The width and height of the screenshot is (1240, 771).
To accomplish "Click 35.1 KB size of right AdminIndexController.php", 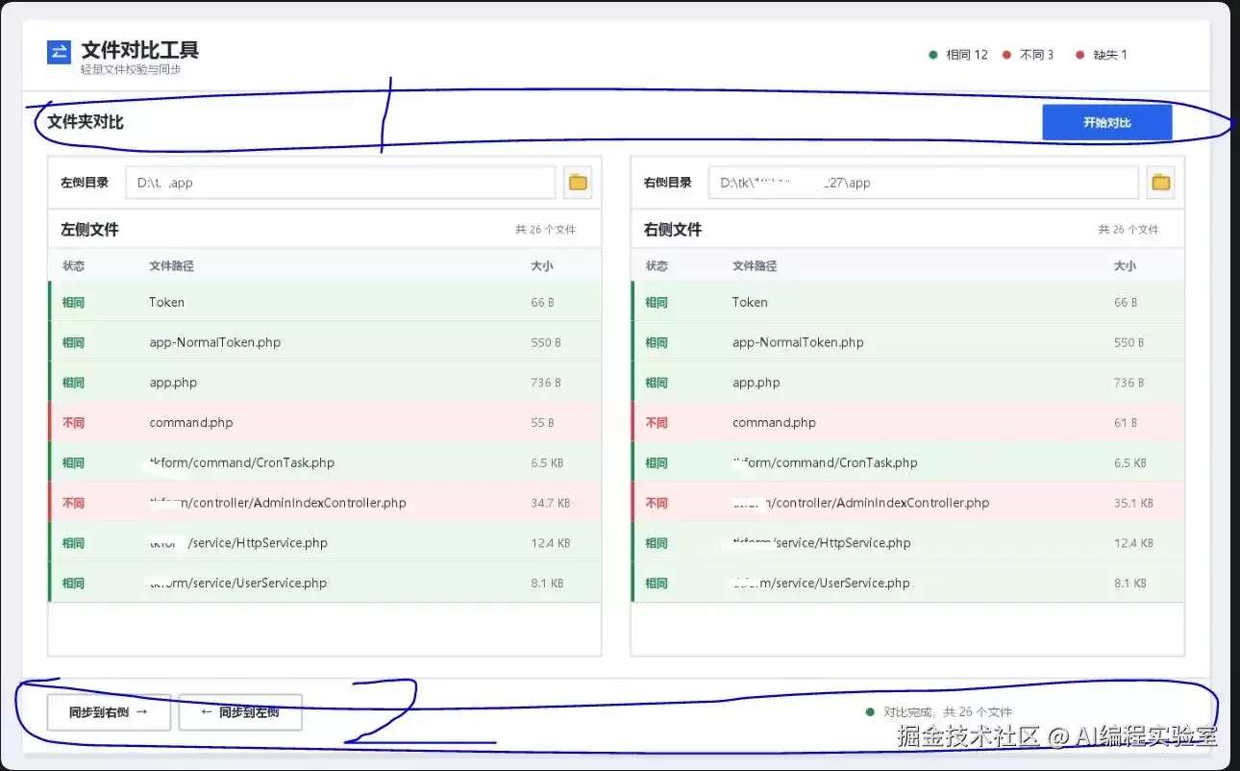I will 1134,503.
